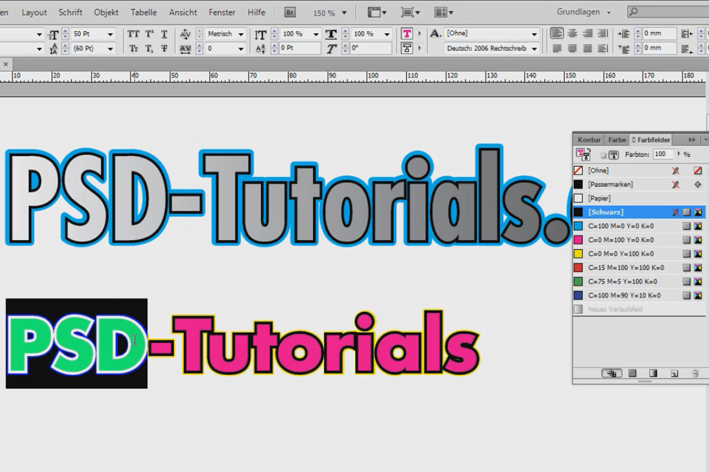
Task: Open the Objekt menu
Action: click(106, 12)
